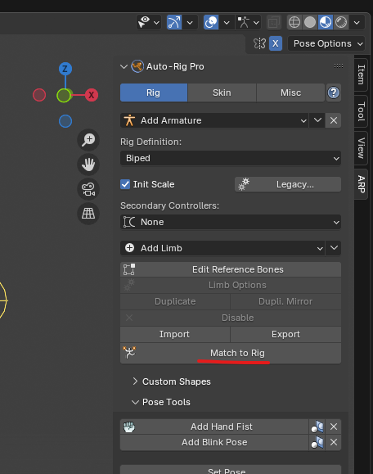This screenshot has width=373, height=474.
Task: Click the Legacy... button
Action: tap(288, 184)
